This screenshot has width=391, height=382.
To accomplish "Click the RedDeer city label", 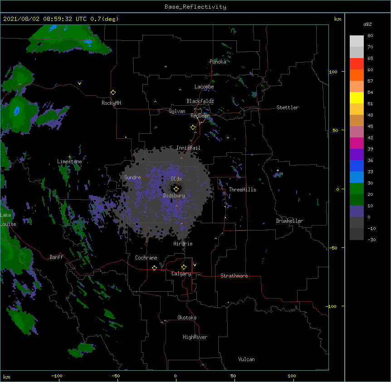I will click(x=200, y=116).
